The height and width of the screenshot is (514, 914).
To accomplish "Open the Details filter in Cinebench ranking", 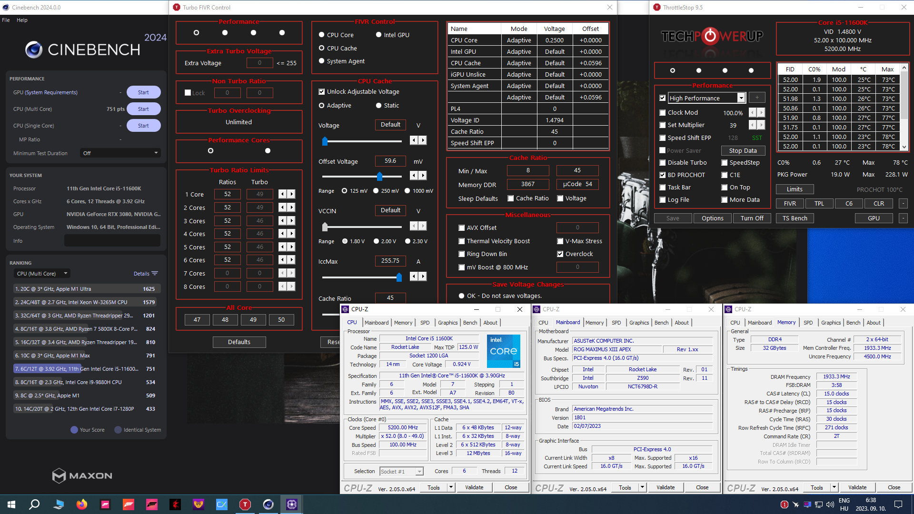I will [x=146, y=274].
